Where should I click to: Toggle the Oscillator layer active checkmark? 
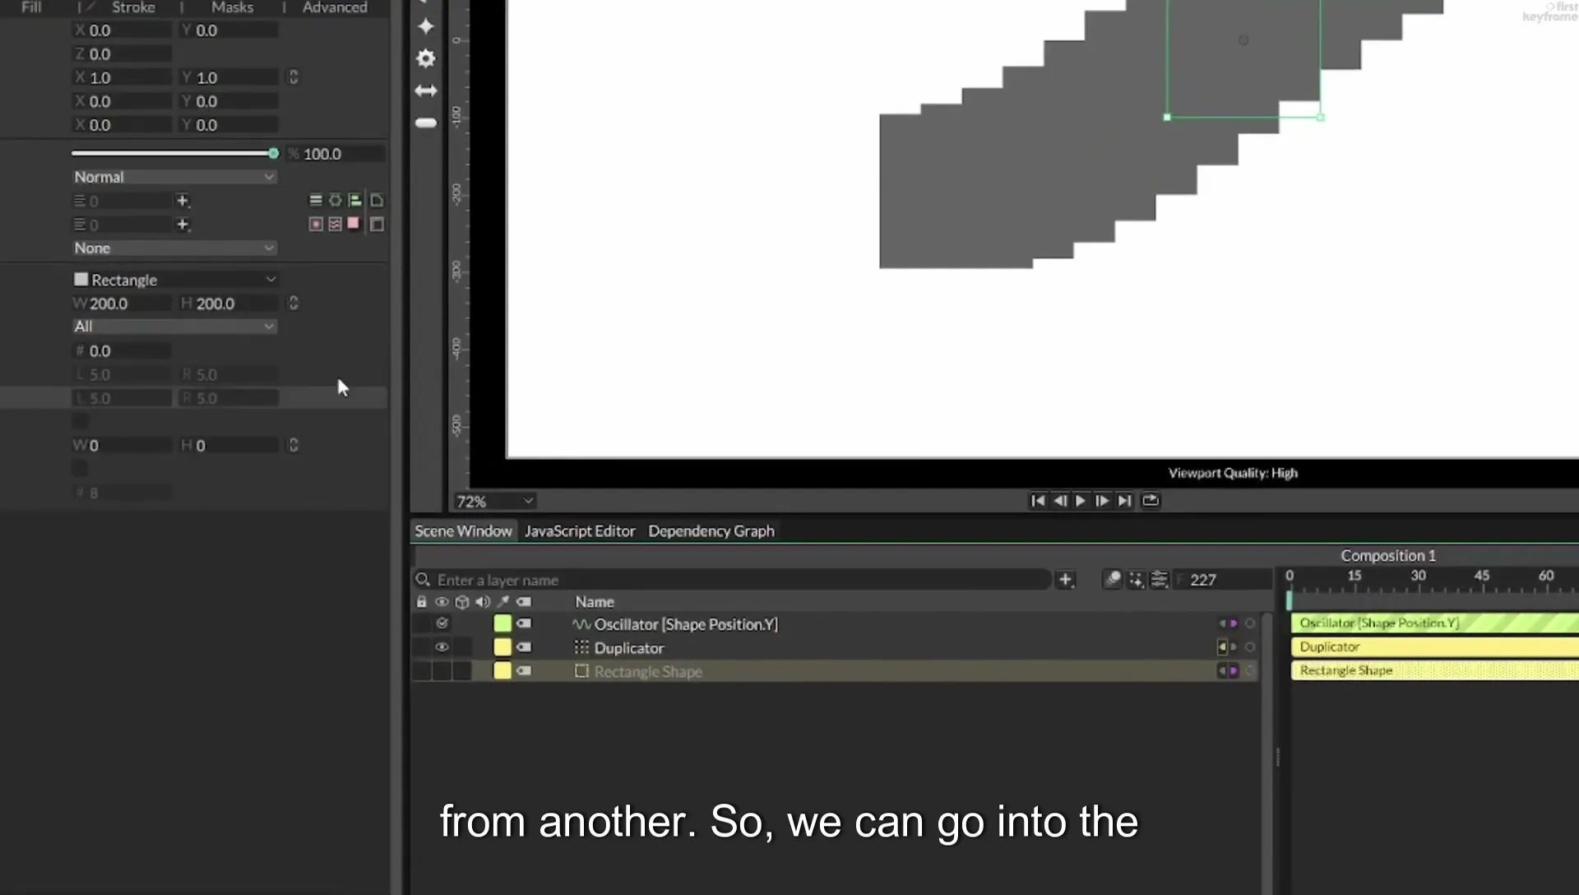tap(442, 624)
